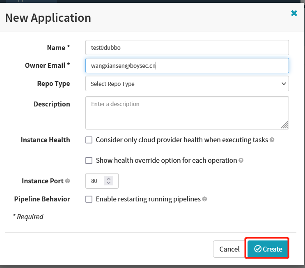
Task: Click the Name field containing test0dubbo
Action: pos(187,48)
